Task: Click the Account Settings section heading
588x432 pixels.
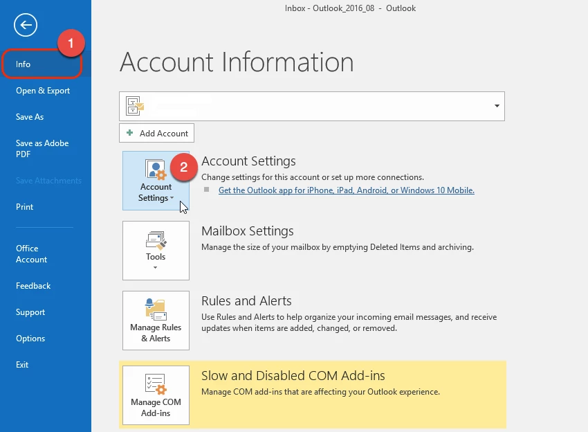Action: click(248, 161)
